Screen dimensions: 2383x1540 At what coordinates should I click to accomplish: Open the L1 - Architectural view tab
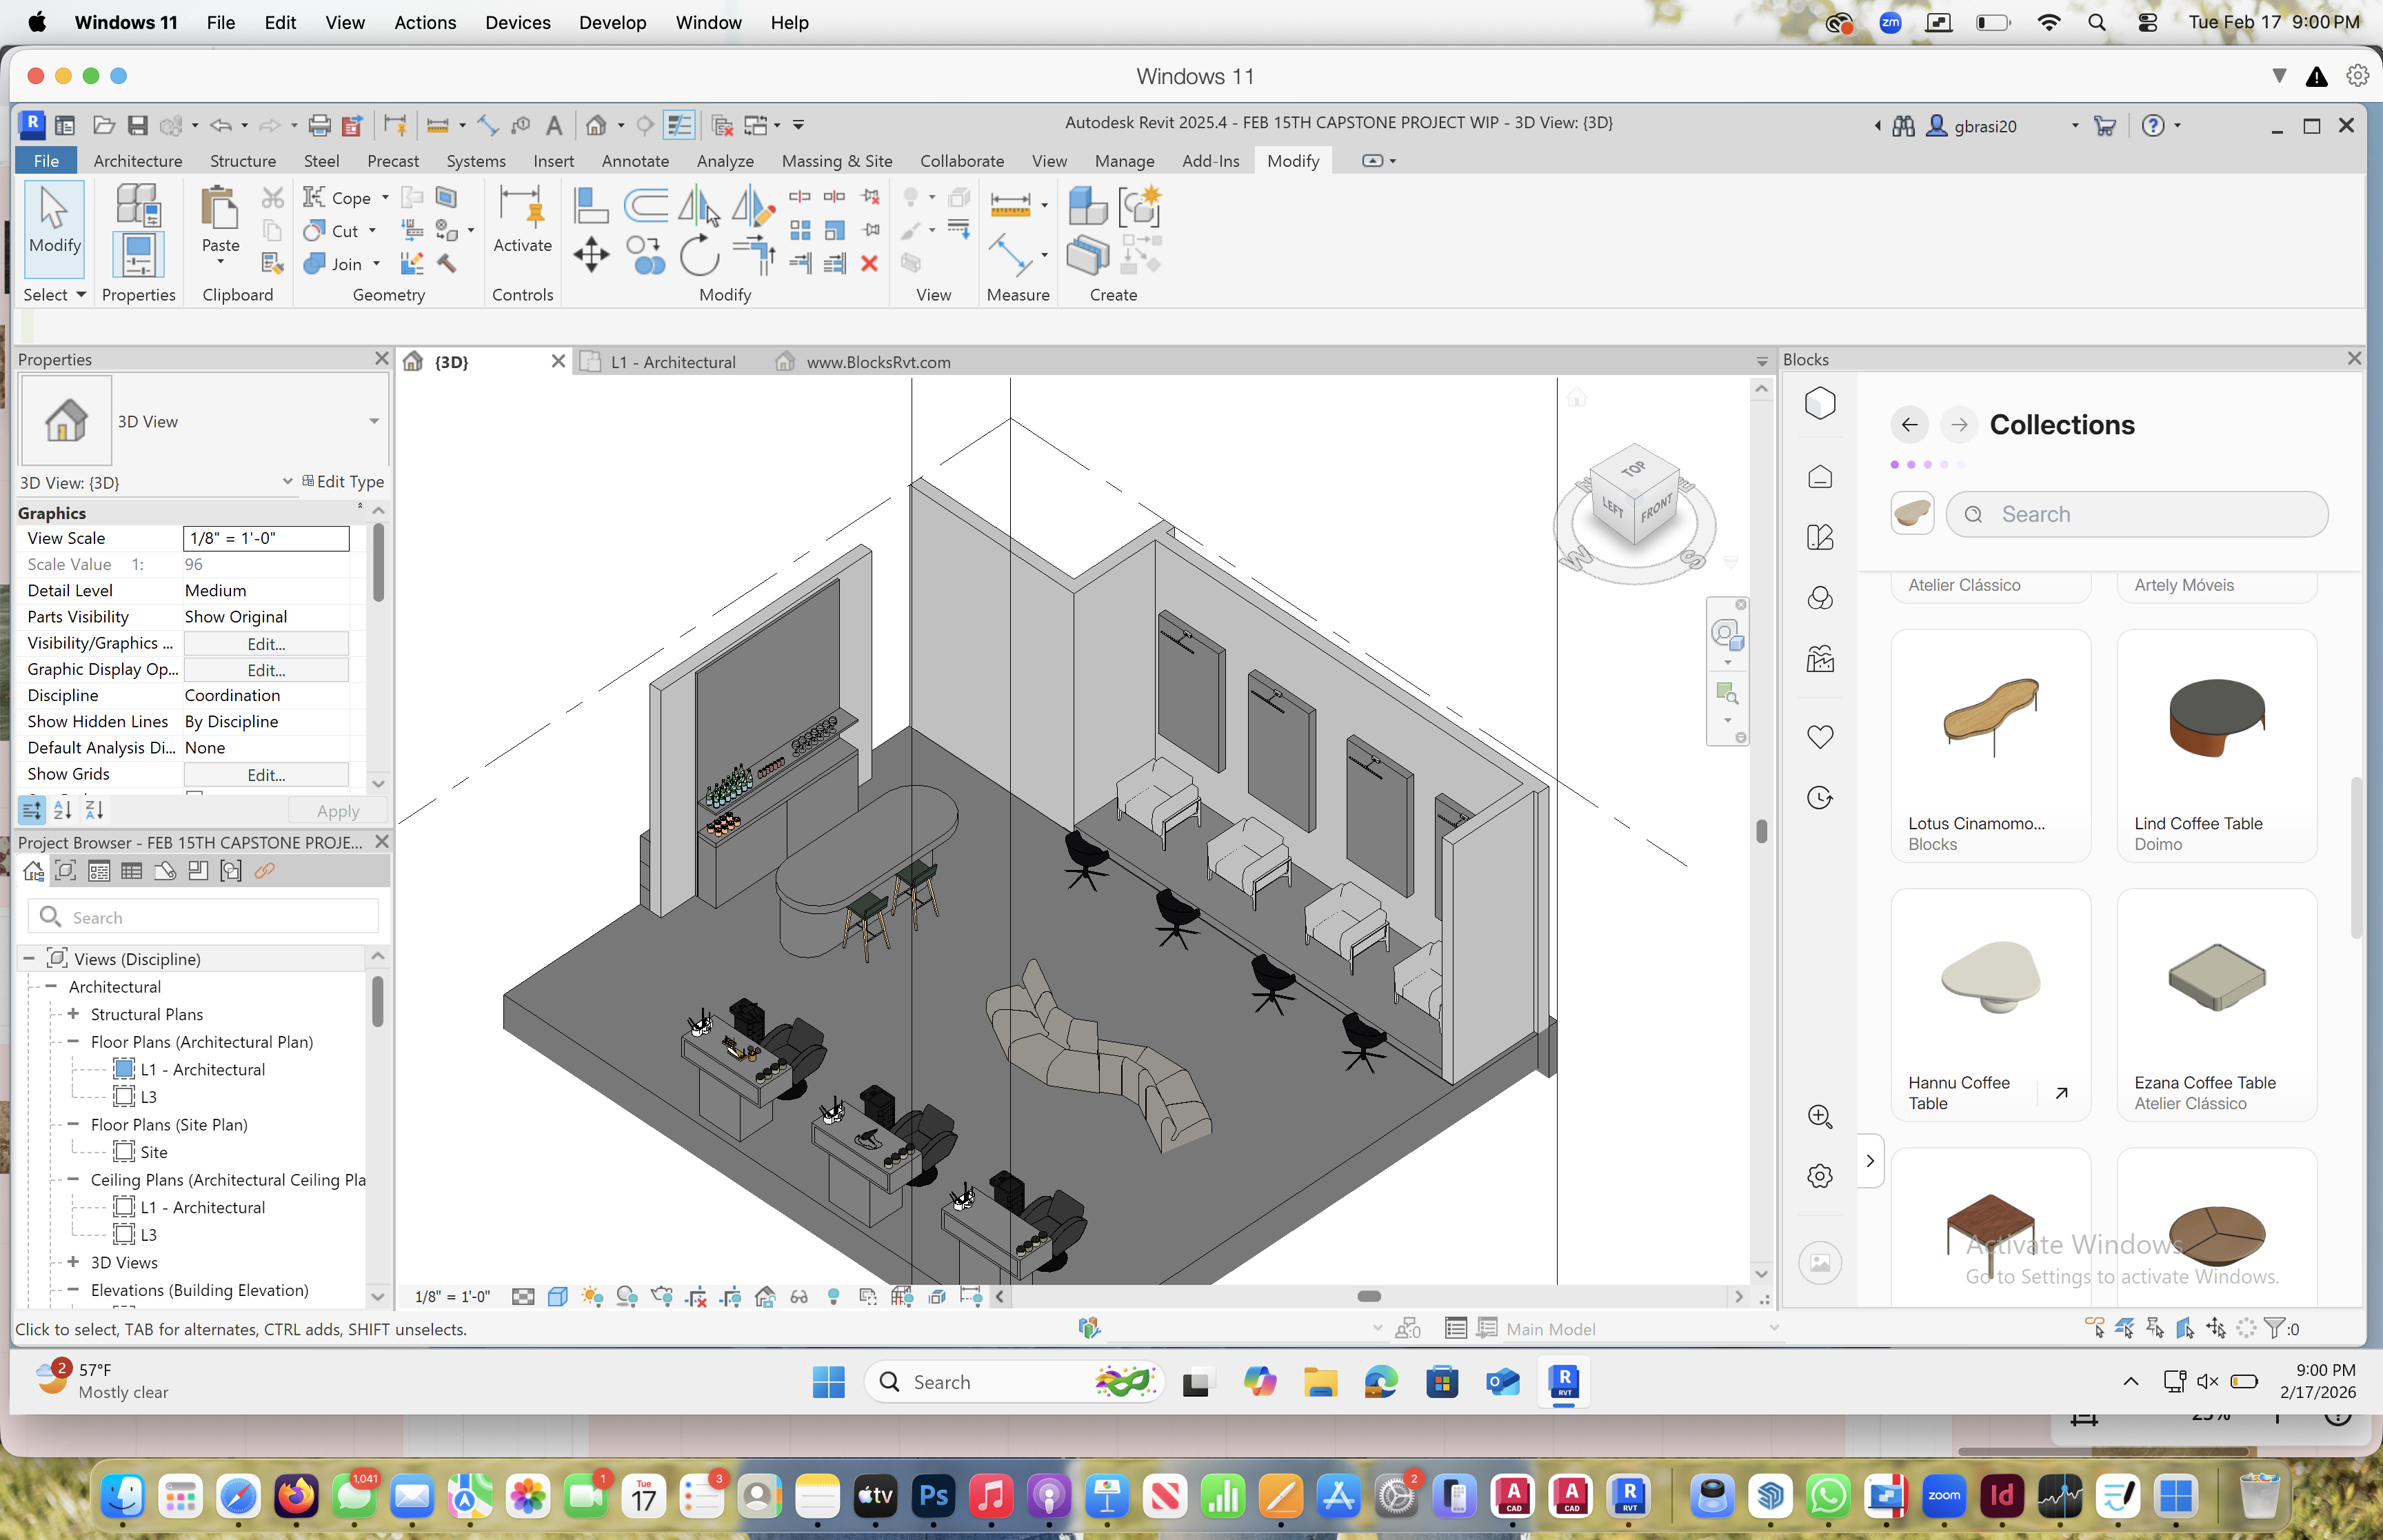pos(672,362)
